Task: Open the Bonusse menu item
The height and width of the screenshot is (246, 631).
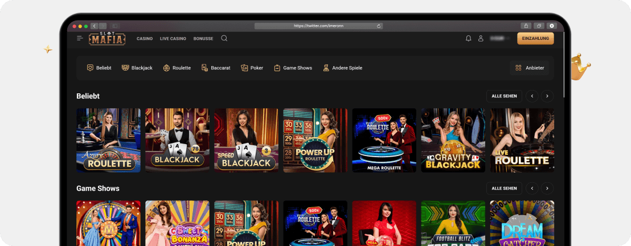Action: (203, 39)
